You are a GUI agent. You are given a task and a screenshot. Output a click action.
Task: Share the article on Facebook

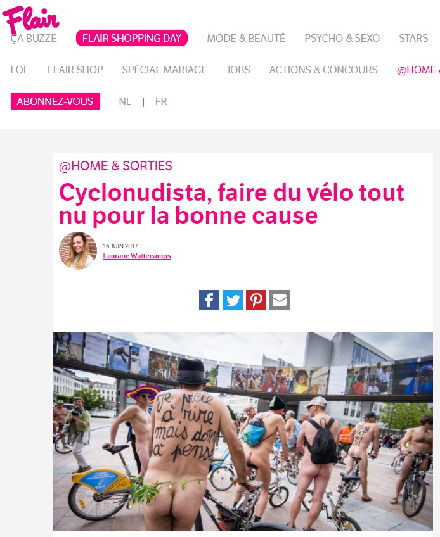click(209, 300)
